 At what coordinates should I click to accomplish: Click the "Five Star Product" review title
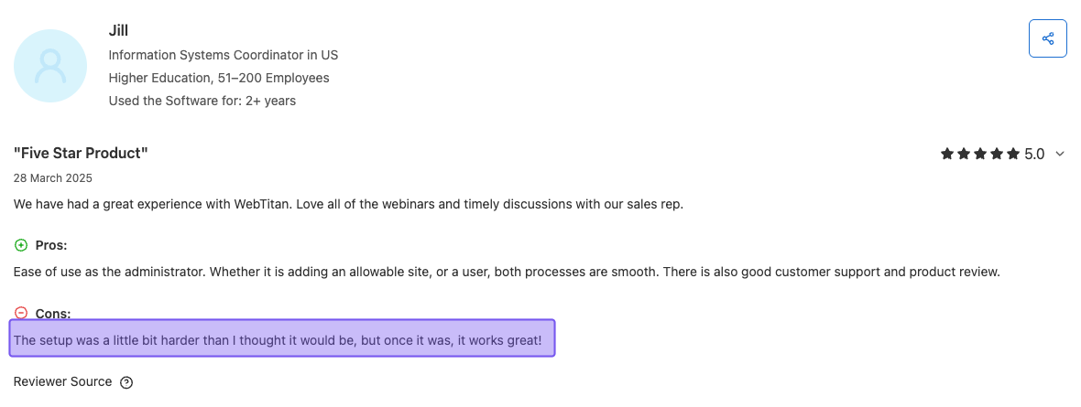(x=81, y=153)
